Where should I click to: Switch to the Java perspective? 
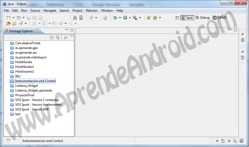(x=187, y=18)
